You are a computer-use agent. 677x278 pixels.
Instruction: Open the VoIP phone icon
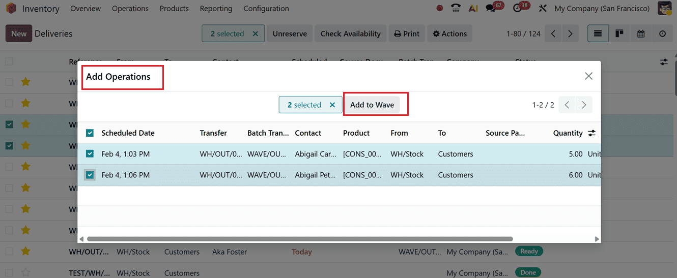[x=456, y=9]
